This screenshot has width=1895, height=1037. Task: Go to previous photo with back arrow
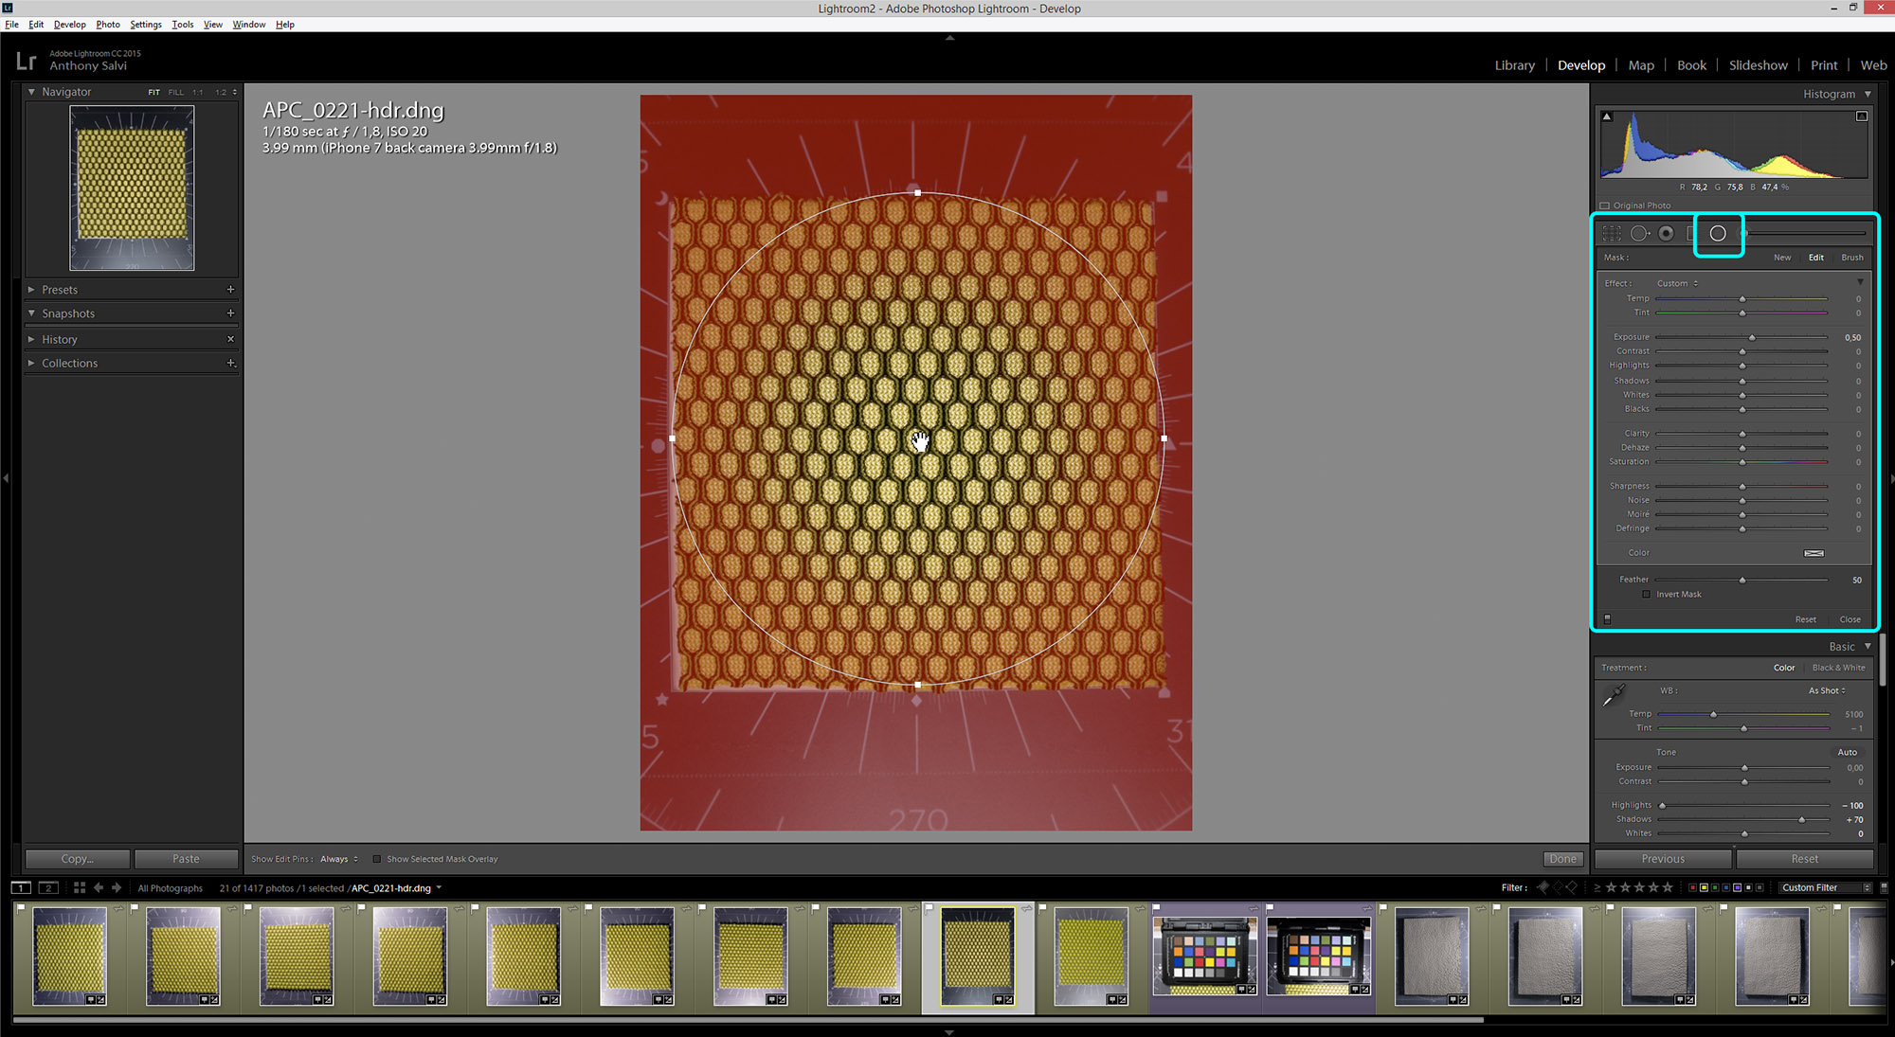(x=99, y=887)
